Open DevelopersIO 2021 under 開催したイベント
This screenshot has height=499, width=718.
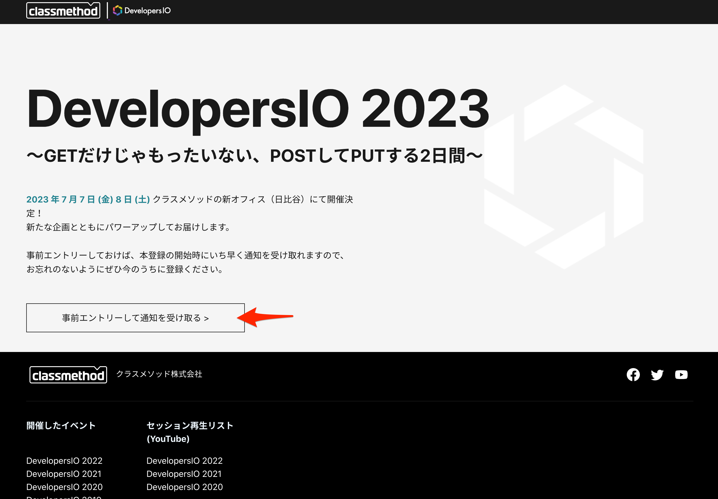point(64,474)
